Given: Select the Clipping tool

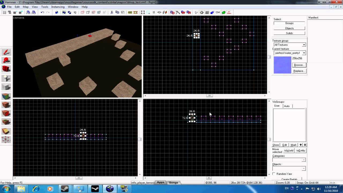Looking at the screenshot, I should click(x=6, y=131).
